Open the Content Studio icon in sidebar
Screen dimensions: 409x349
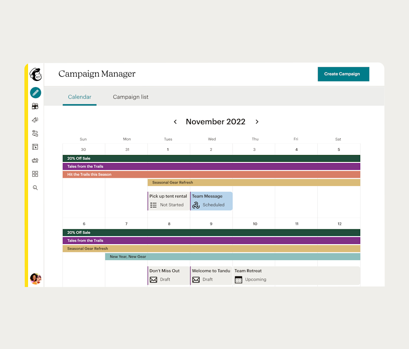tap(35, 160)
